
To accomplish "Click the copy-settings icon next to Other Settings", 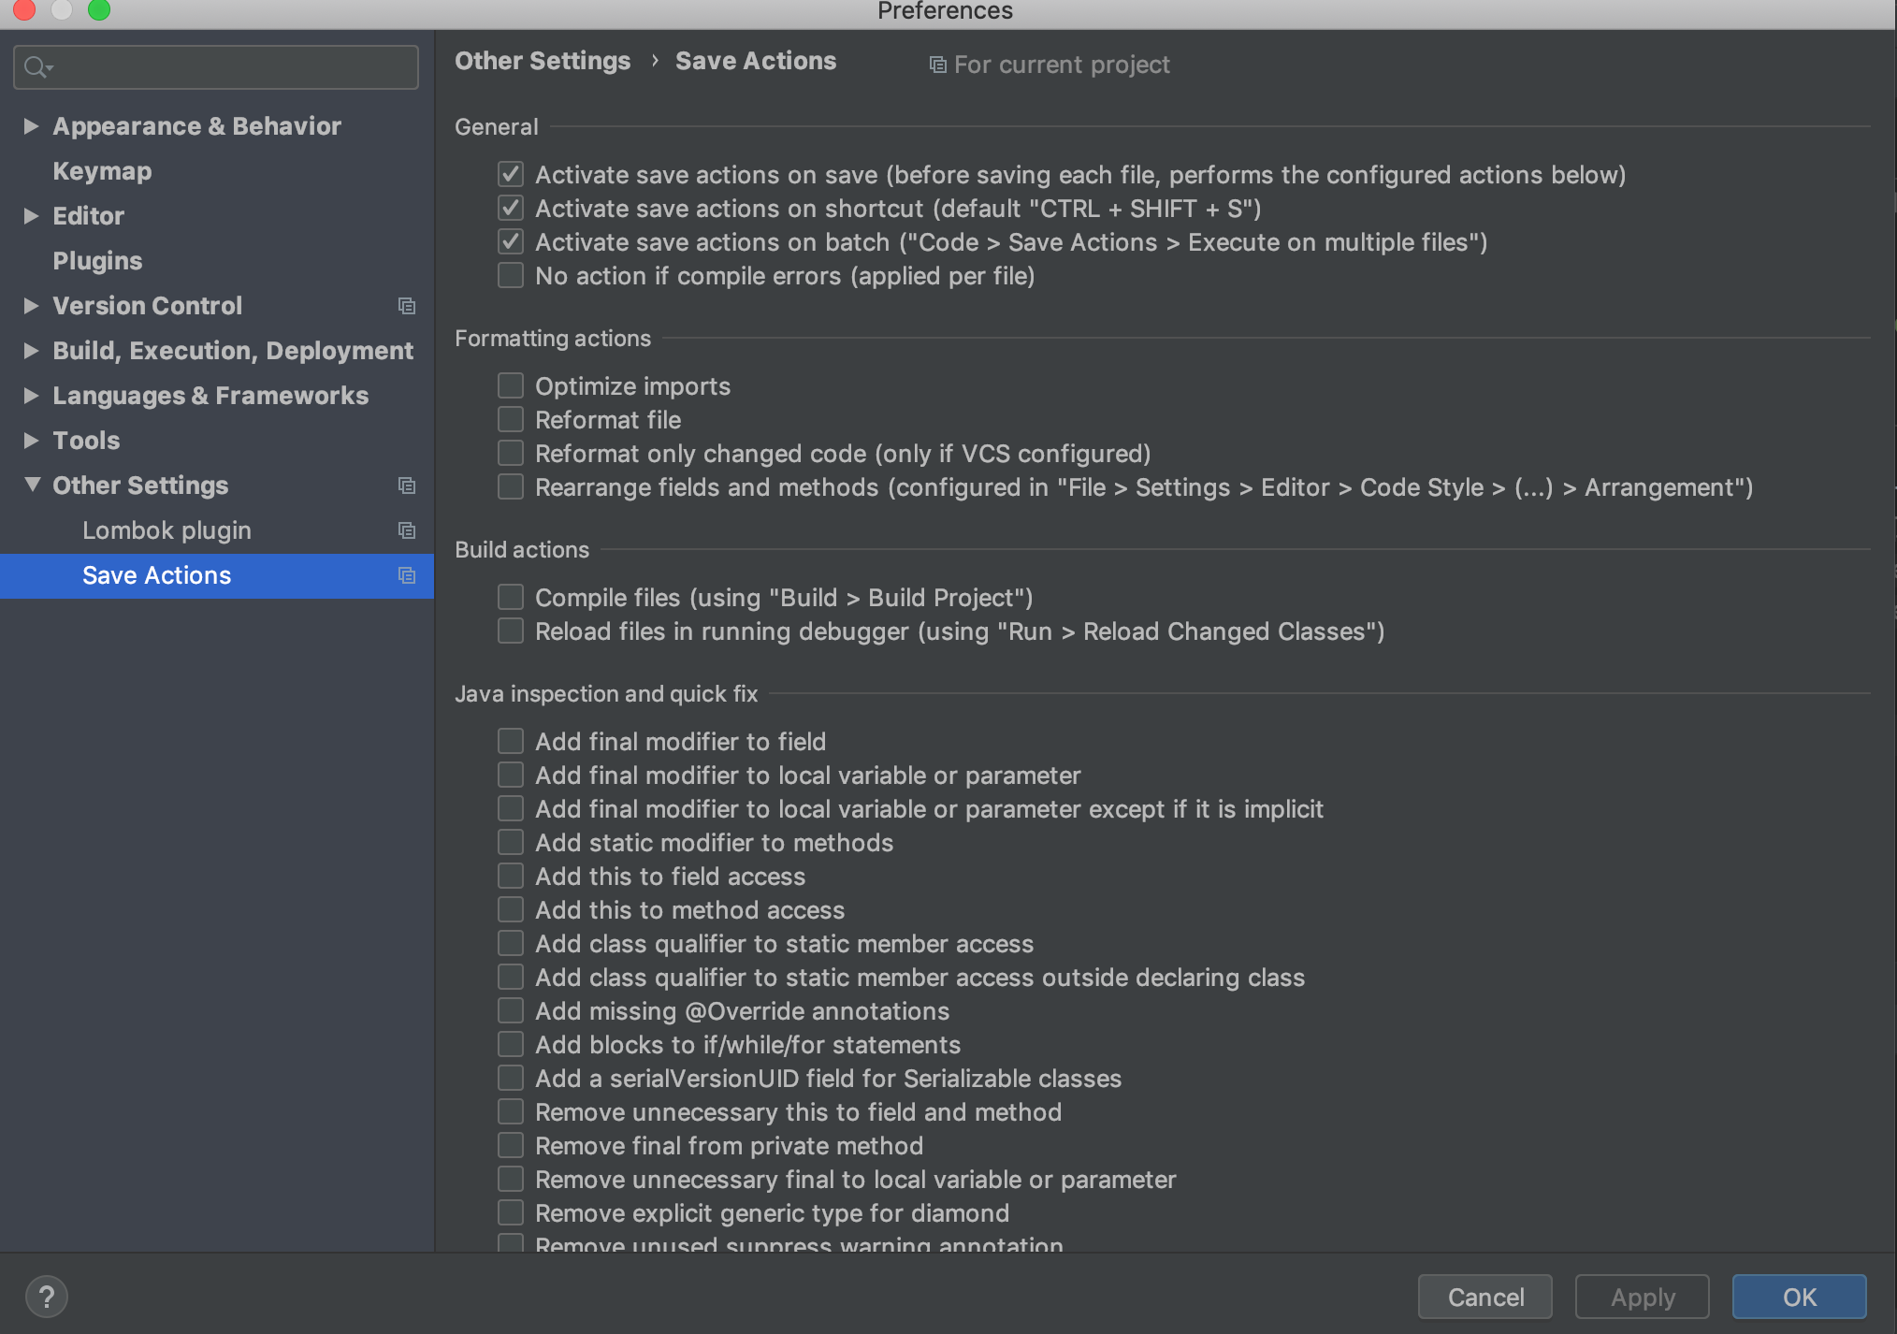I will tap(407, 486).
